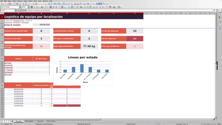The height and width of the screenshot is (125, 222).
Task: Toggle Bold formatting
Action: pos(32,7)
